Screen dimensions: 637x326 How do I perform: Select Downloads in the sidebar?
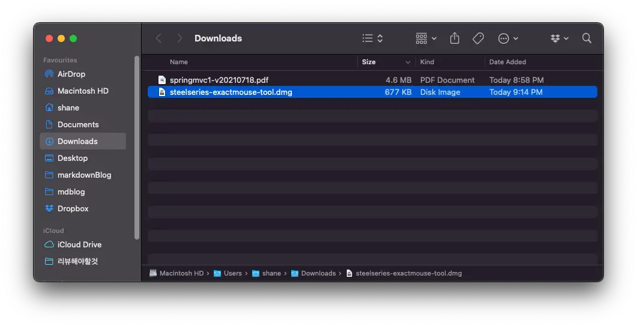pyautogui.click(x=83, y=141)
